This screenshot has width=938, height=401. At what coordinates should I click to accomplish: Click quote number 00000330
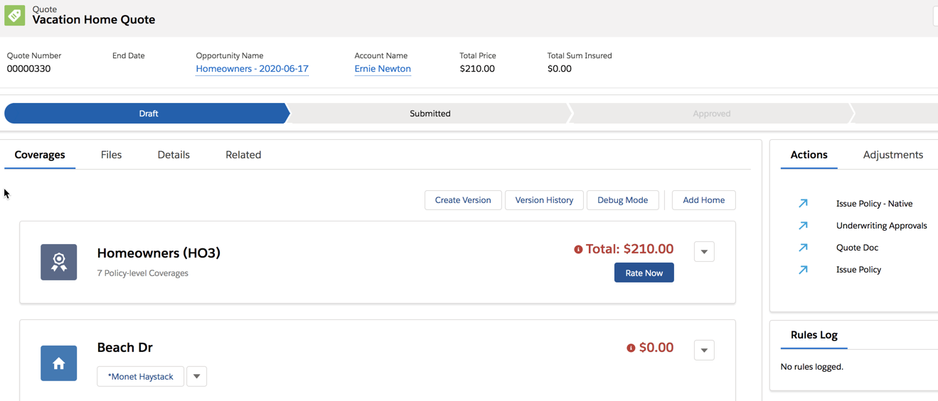28,69
